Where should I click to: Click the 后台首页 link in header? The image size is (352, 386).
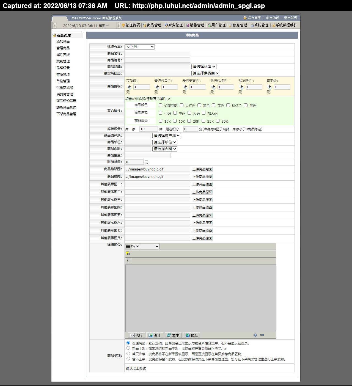[254, 18]
